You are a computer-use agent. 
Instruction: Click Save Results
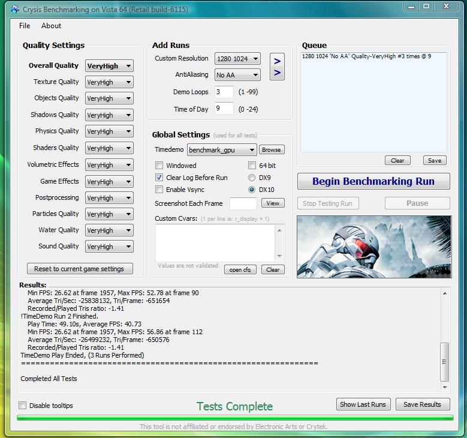pyautogui.click(x=422, y=404)
